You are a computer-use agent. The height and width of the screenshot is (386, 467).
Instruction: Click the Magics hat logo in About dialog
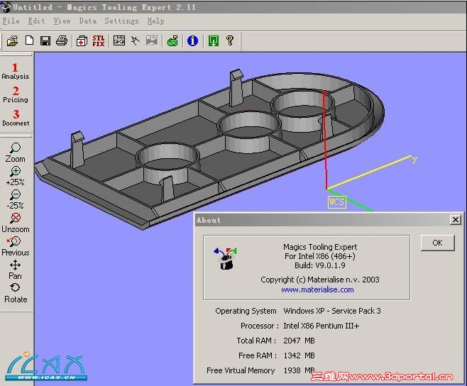(x=226, y=258)
